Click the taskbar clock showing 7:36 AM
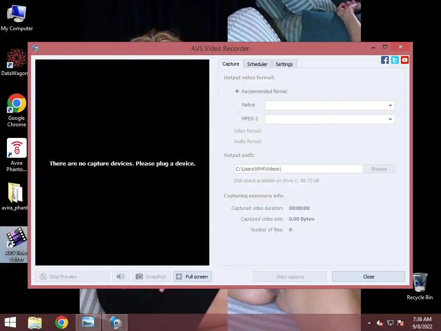The width and height of the screenshot is (441, 331). [422, 323]
